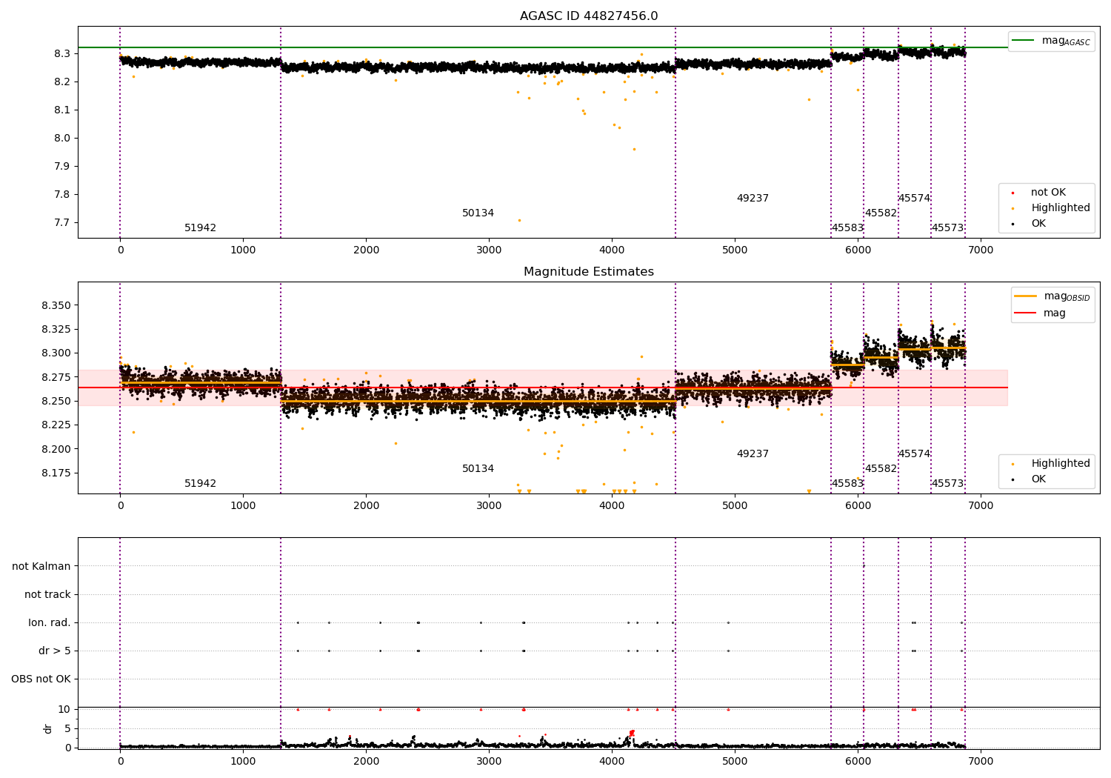This screenshot has height=778, width=1111.
Task: Click the 'dr > 5' y-axis label
Action: [55, 651]
